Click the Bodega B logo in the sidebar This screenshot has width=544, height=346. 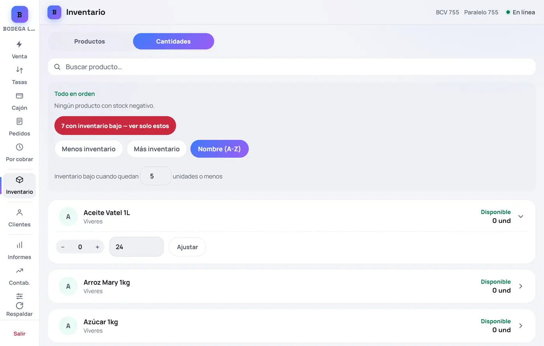[x=19, y=15]
